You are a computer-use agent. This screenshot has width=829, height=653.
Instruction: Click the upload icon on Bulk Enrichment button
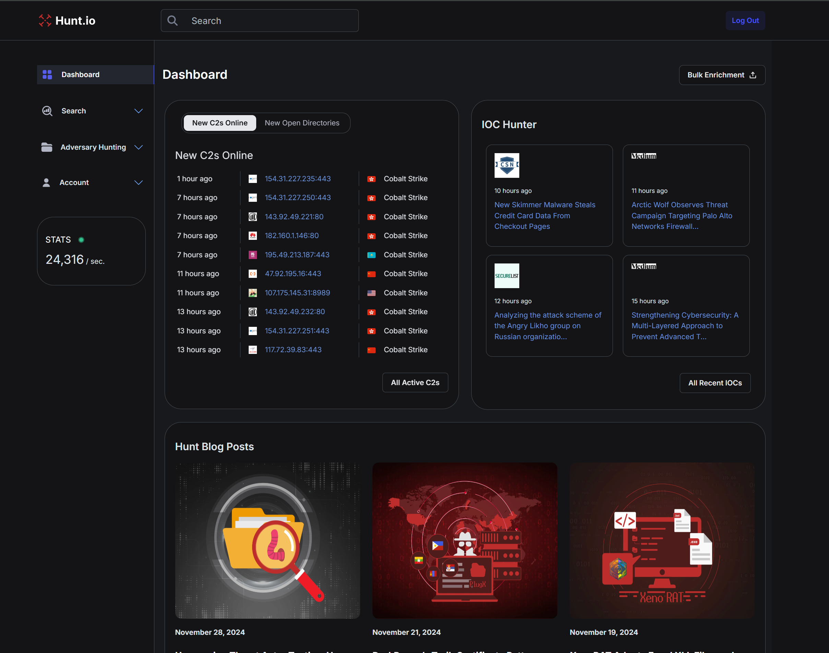click(x=752, y=75)
